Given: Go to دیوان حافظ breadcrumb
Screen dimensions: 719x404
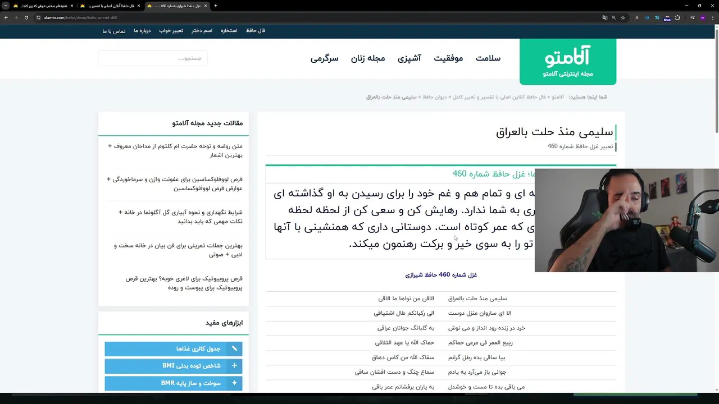Looking at the screenshot, I should pyautogui.click(x=435, y=97).
